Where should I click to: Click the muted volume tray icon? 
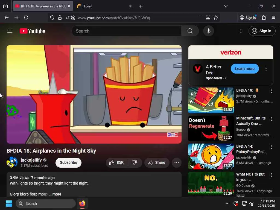(x=251, y=203)
